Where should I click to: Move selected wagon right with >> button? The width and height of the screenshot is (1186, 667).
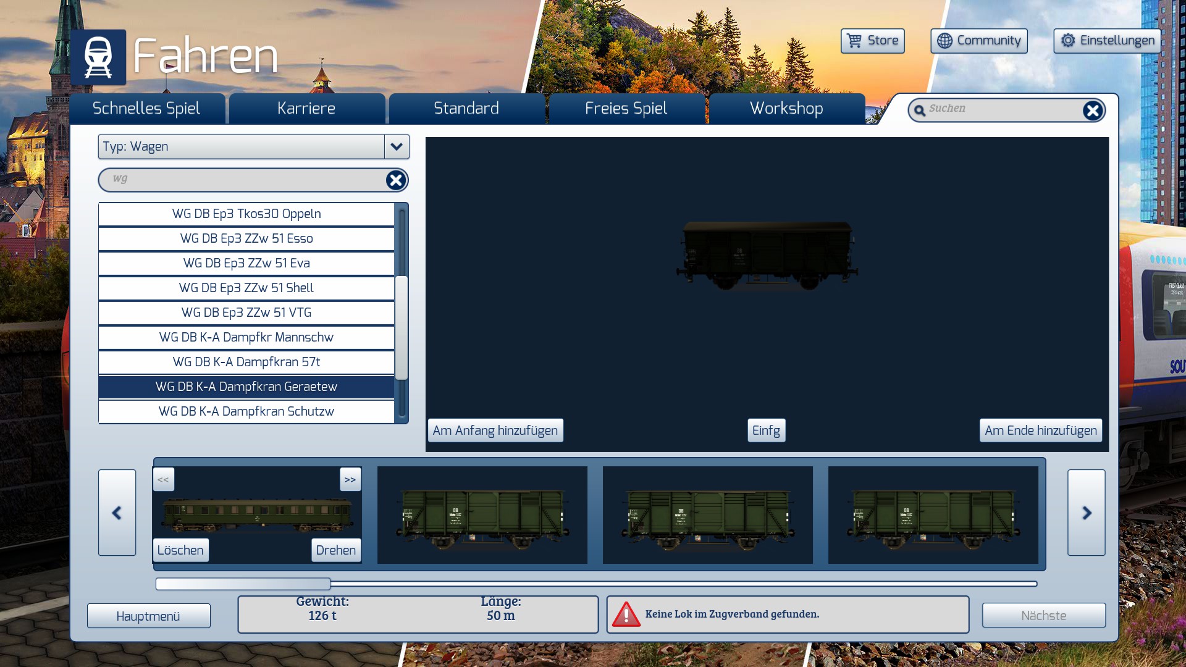pos(350,479)
